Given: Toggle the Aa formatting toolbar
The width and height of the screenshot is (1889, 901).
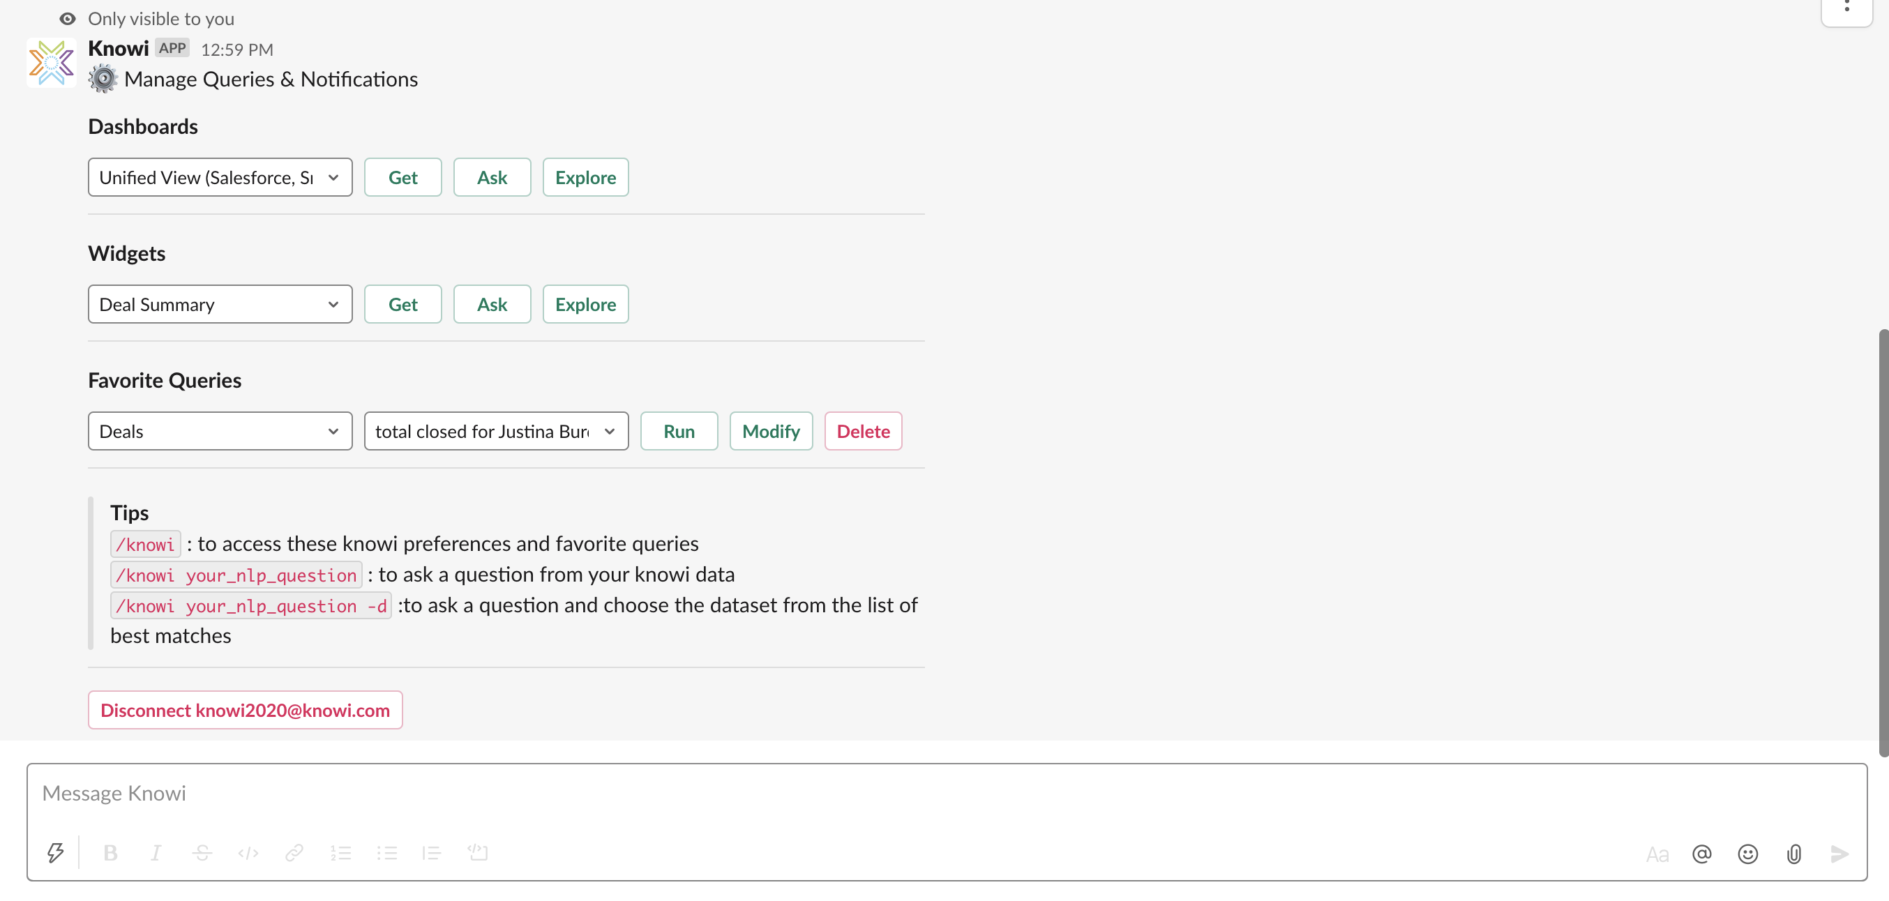Looking at the screenshot, I should [x=1657, y=854].
